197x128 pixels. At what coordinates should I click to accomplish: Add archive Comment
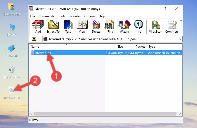click(x=172, y=27)
